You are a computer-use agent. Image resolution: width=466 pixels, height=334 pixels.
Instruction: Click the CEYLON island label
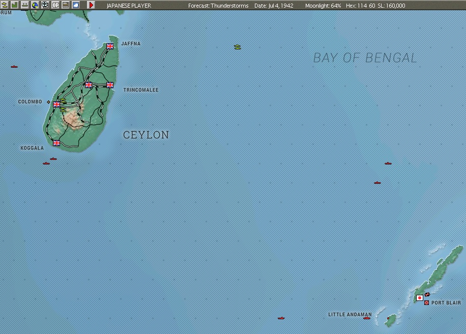click(146, 135)
